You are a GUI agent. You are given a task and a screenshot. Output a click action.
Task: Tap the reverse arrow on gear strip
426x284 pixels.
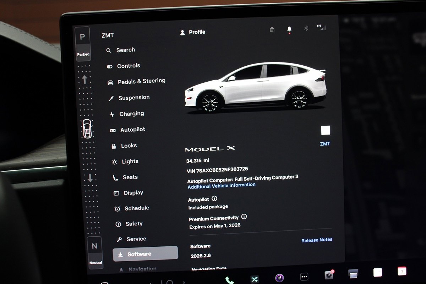(x=90, y=177)
